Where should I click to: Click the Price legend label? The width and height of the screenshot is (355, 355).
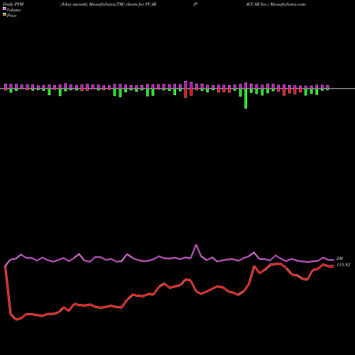click(11, 16)
